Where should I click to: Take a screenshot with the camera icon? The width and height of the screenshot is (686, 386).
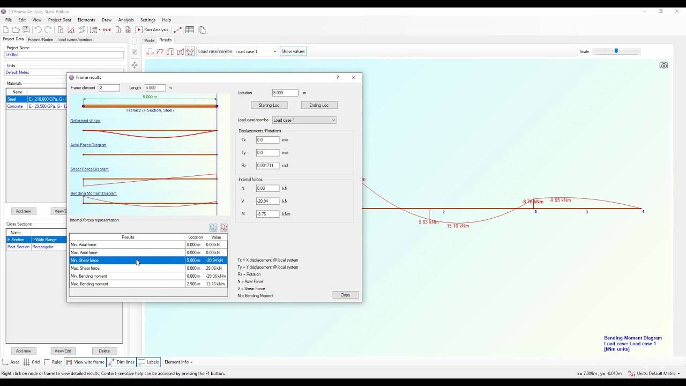pyautogui.click(x=663, y=65)
